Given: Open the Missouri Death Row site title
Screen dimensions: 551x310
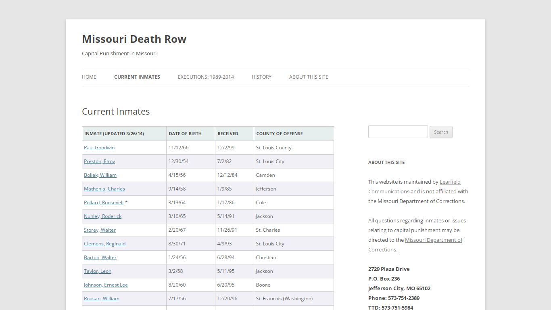Looking at the screenshot, I should 134,39.
